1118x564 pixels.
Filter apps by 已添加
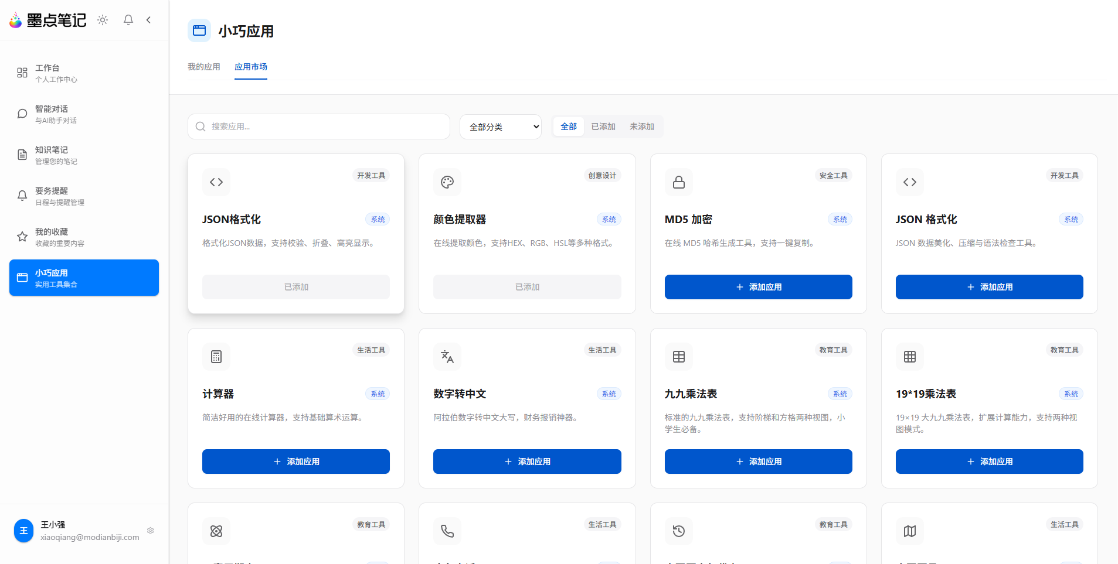(603, 127)
